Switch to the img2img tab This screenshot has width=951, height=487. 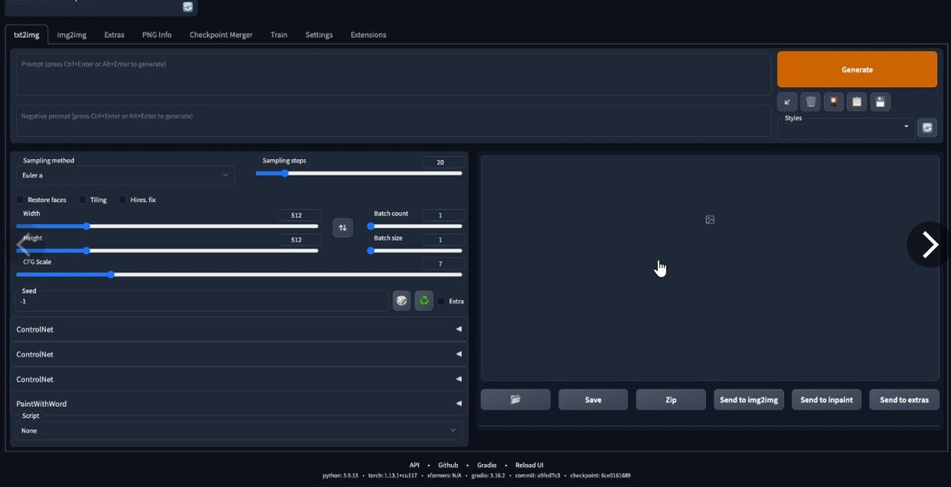point(72,35)
